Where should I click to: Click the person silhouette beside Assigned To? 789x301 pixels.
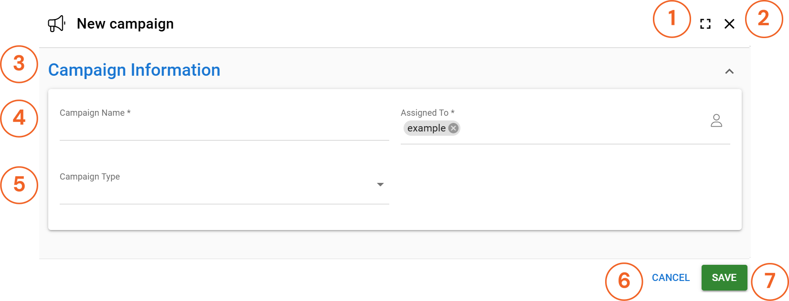717,121
